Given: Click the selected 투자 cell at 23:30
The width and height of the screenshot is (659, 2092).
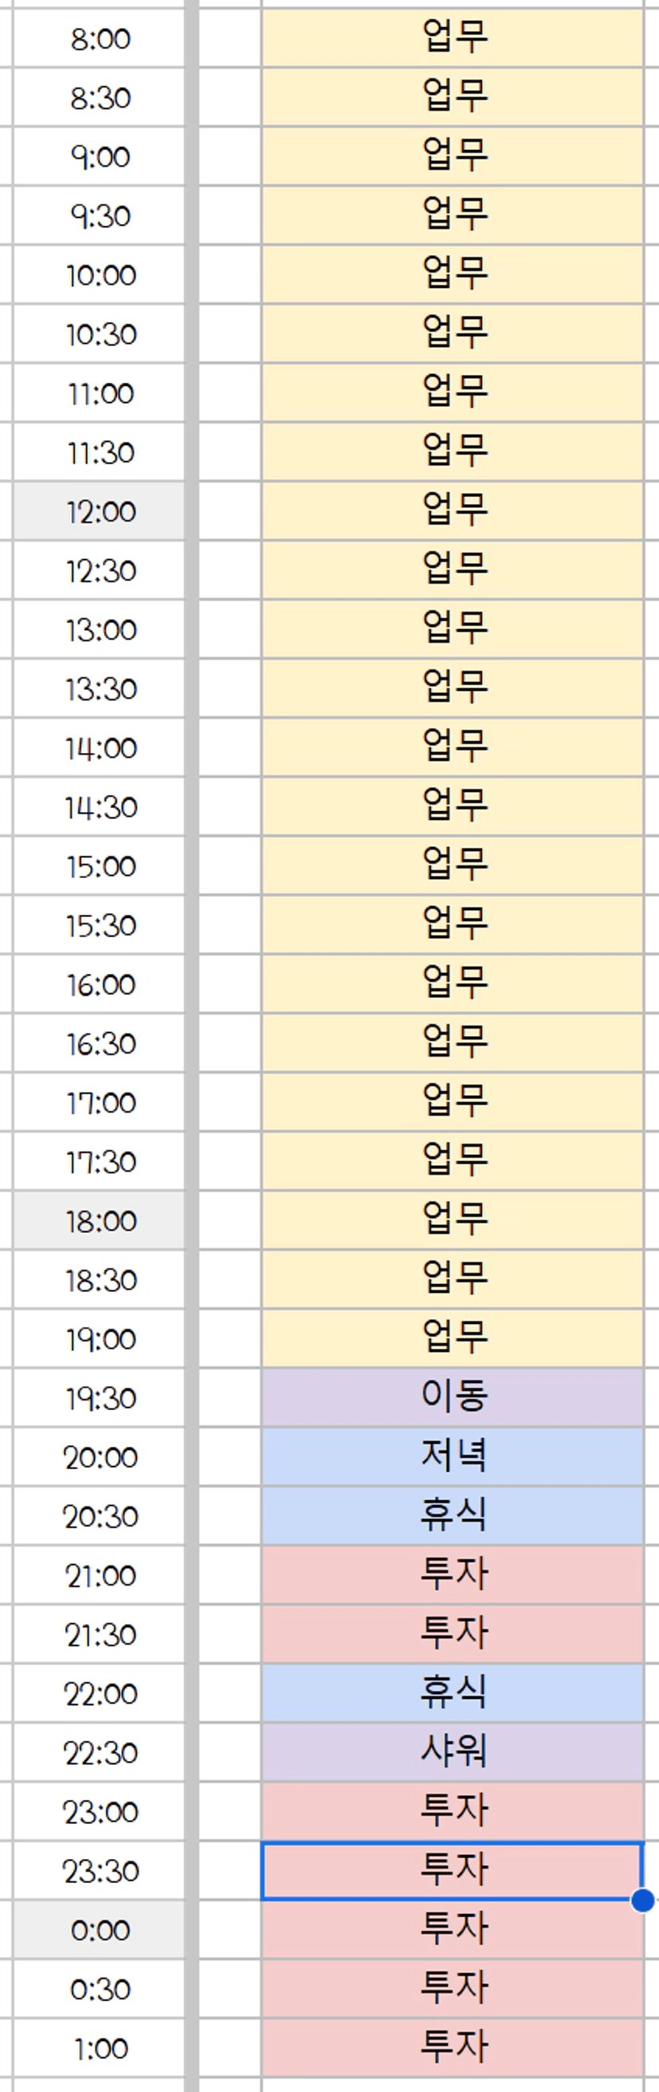Looking at the screenshot, I should (x=453, y=1870).
